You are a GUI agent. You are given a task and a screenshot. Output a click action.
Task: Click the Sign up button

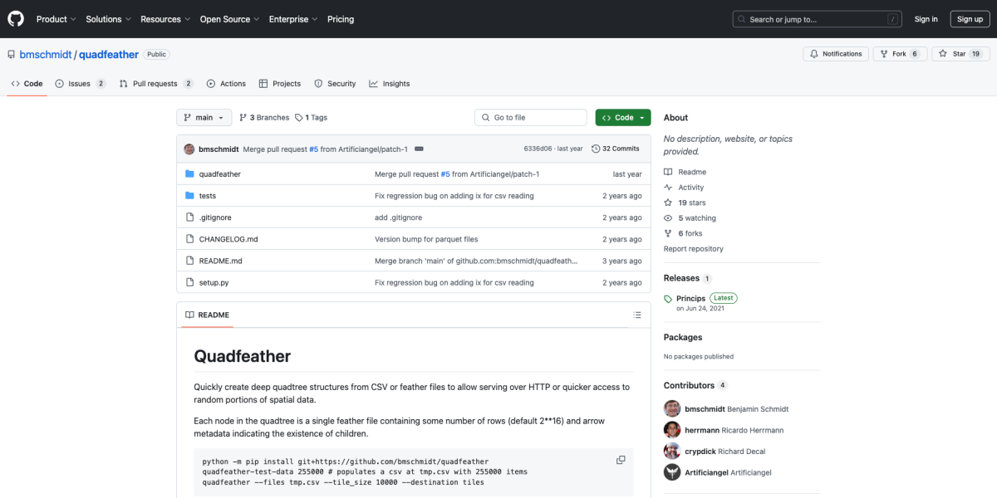[x=970, y=19]
